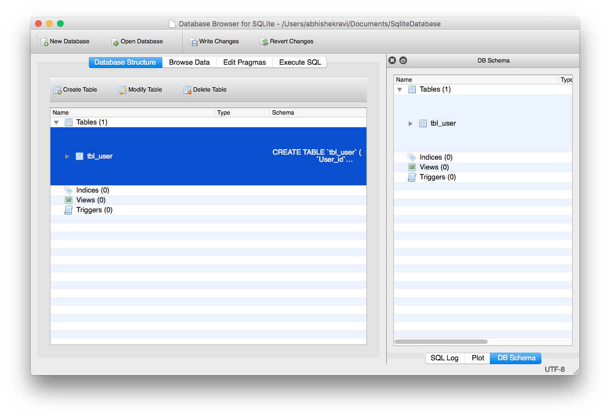Select Indices (0) in the main tree
This screenshot has width=610, height=419.
tap(92, 190)
